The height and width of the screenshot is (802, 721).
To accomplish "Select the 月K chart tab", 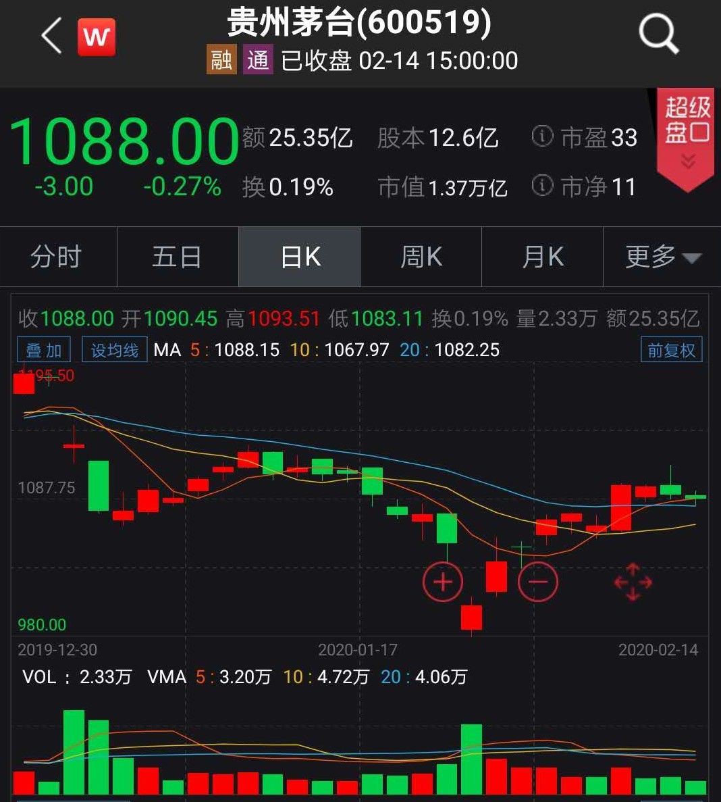I will (x=543, y=256).
